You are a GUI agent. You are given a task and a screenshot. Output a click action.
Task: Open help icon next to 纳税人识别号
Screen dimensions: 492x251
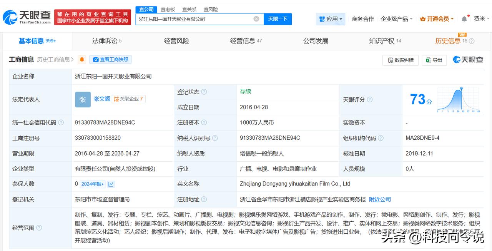(x=215, y=138)
